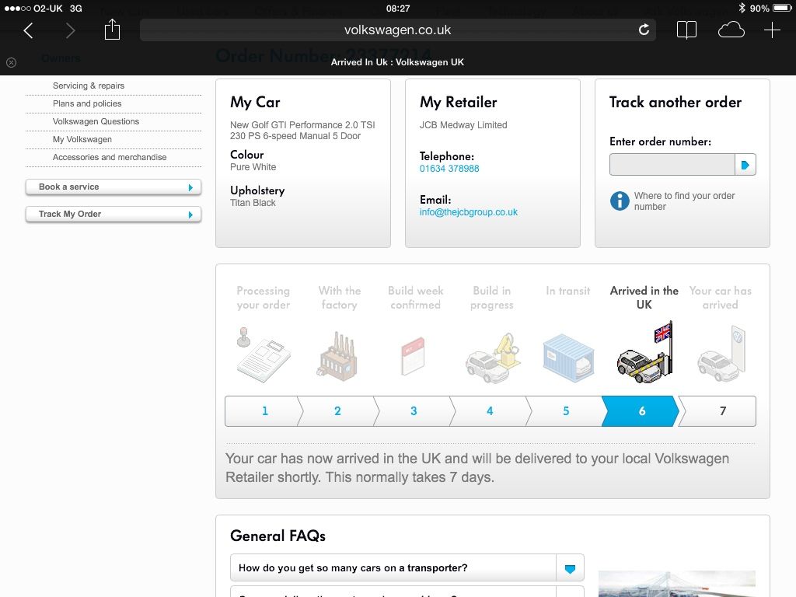Tap the Safari forward arrow
The width and height of the screenshot is (796, 597).
(71, 30)
